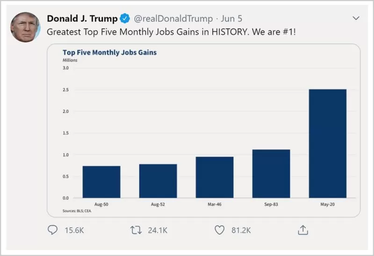374x256 pixels.
Task: Expand the tweet options chevron
Action: click(356, 18)
